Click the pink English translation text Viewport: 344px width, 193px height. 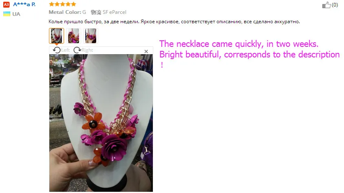click(x=249, y=54)
